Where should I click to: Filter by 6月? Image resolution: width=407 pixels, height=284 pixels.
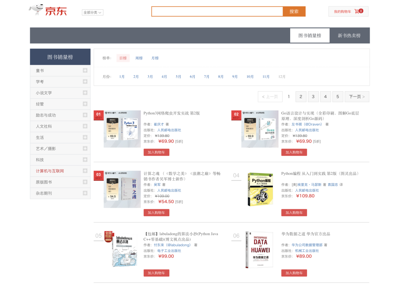(192, 77)
